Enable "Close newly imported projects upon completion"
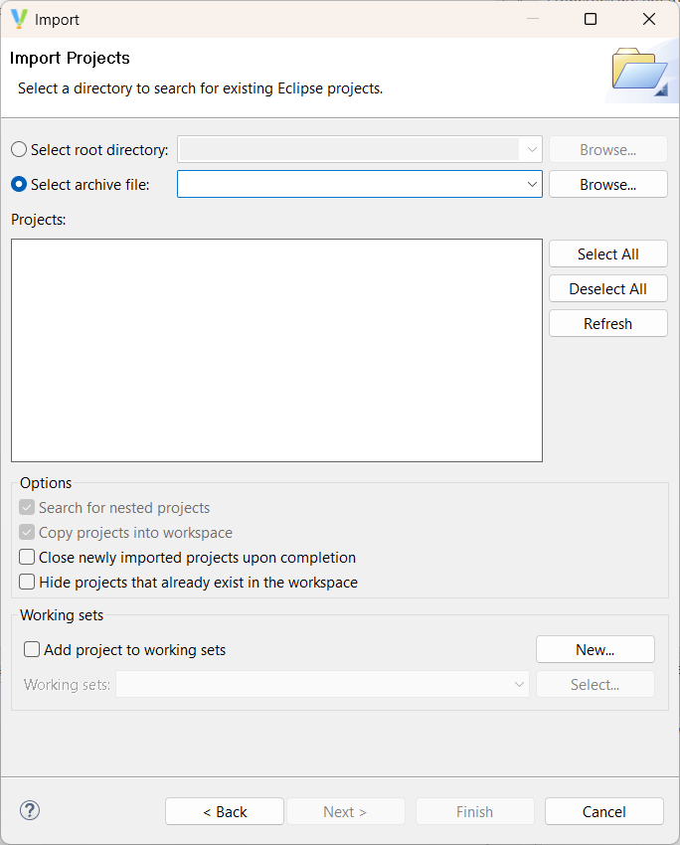 coord(27,557)
